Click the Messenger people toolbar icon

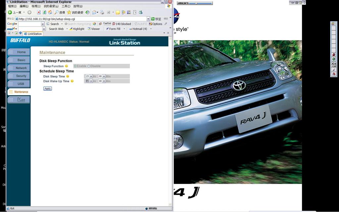(x=140, y=12)
